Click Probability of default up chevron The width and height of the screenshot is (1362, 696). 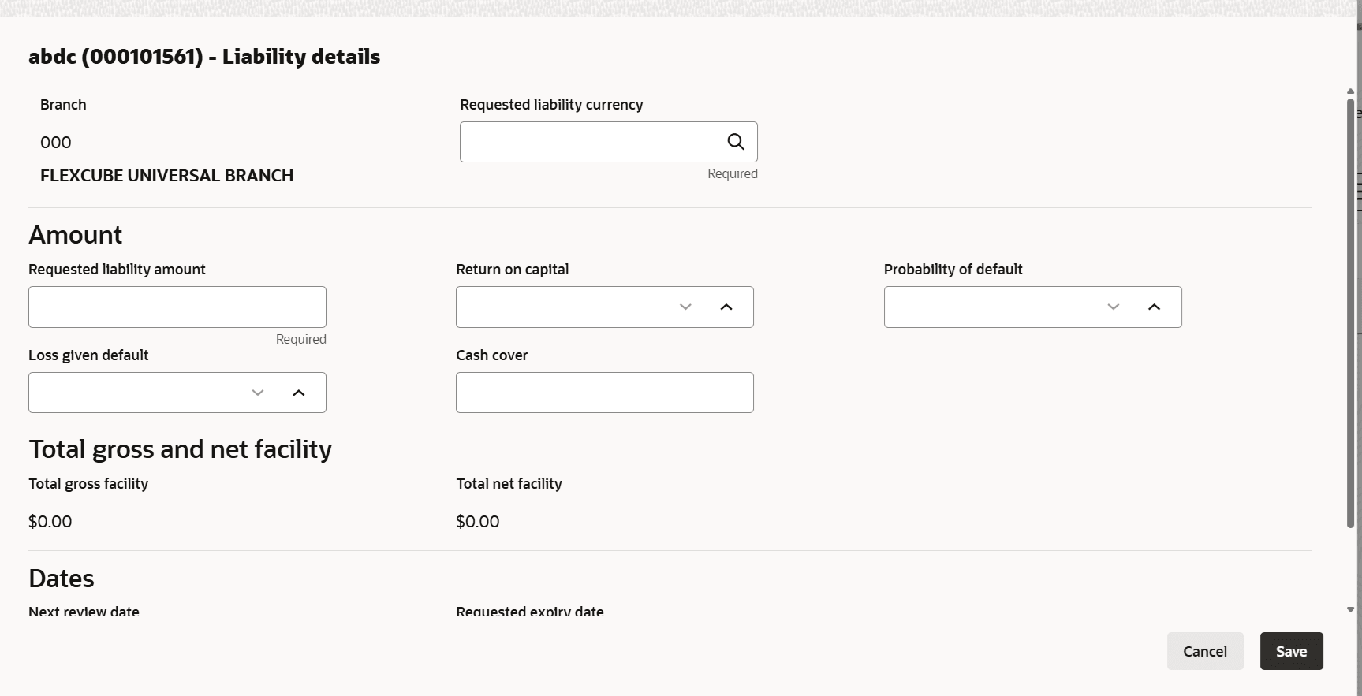coord(1154,307)
